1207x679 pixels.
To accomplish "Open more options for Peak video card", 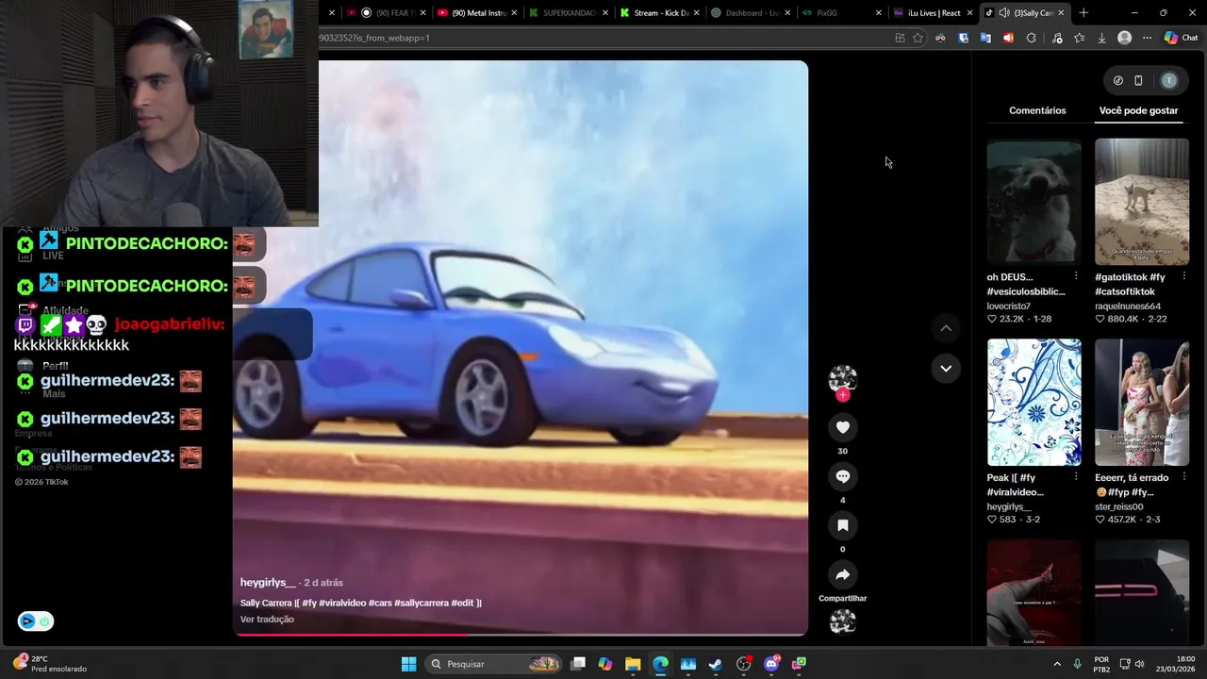I will (1076, 477).
